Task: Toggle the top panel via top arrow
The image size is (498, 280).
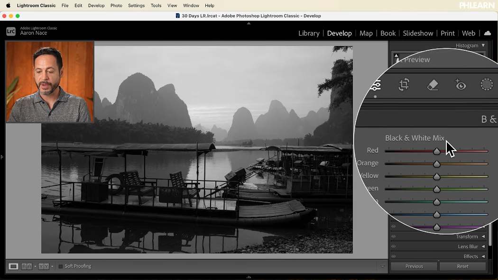Action: pyautogui.click(x=249, y=23)
